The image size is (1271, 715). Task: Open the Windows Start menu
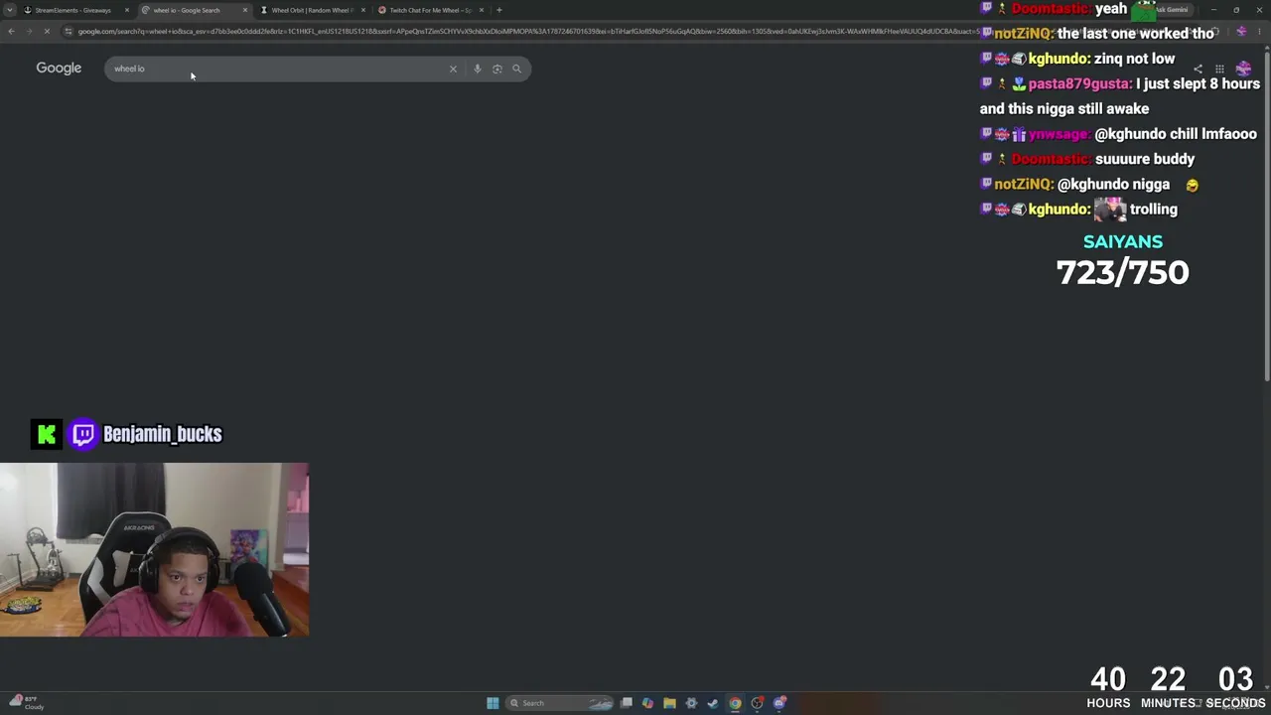click(x=493, y=703)
